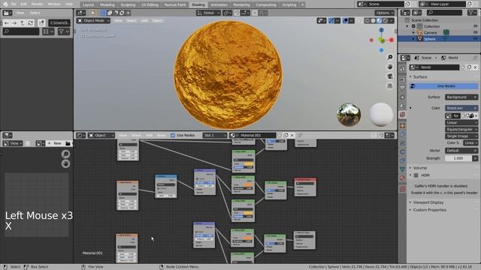The image size is (481, 270).
Task: Open the Output properties tab icon
Action: pyautogui.click(x=403, y=88)
